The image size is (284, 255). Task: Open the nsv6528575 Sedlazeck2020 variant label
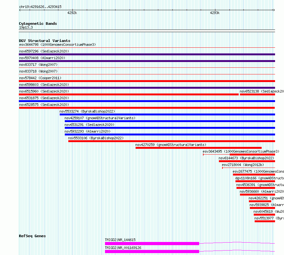[x=44, y=105]
